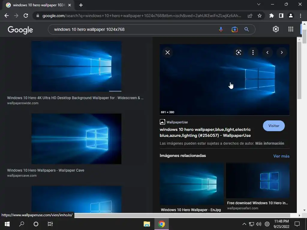The height and width of the screenshot is (230, 307).
Task: Search inside image with Lens icon
Action: pyautogui.click(x=238, y=52)
